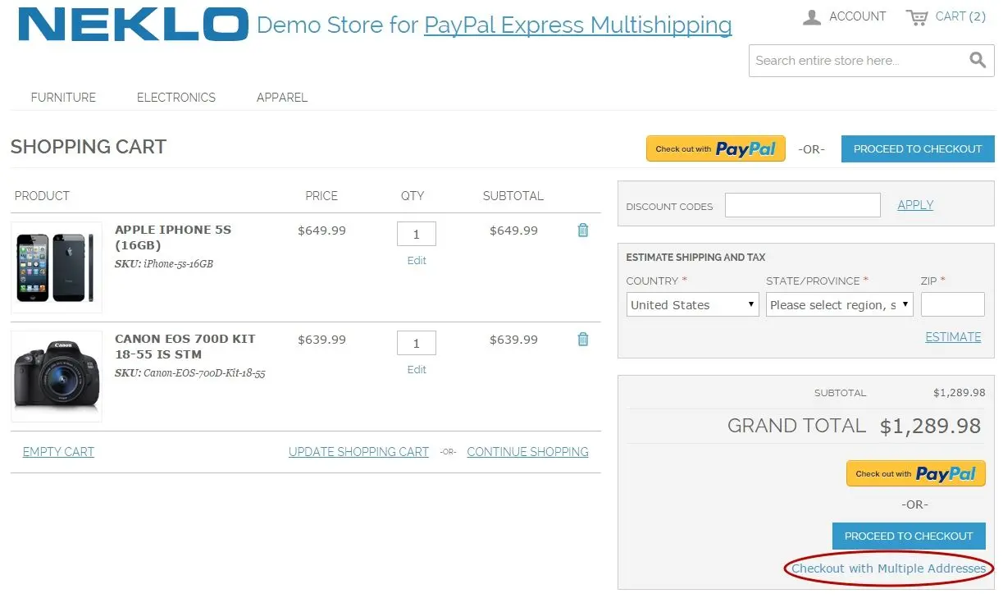Click top Check out with PayPal button
Screen dimensions: 1003x598
coord(716,148)
